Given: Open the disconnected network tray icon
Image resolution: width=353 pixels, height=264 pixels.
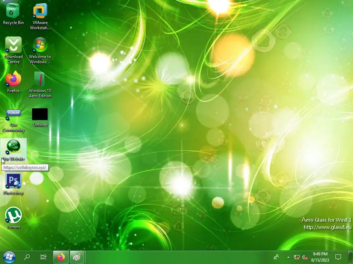Looking at the screenshot, I should pos(296,257).
